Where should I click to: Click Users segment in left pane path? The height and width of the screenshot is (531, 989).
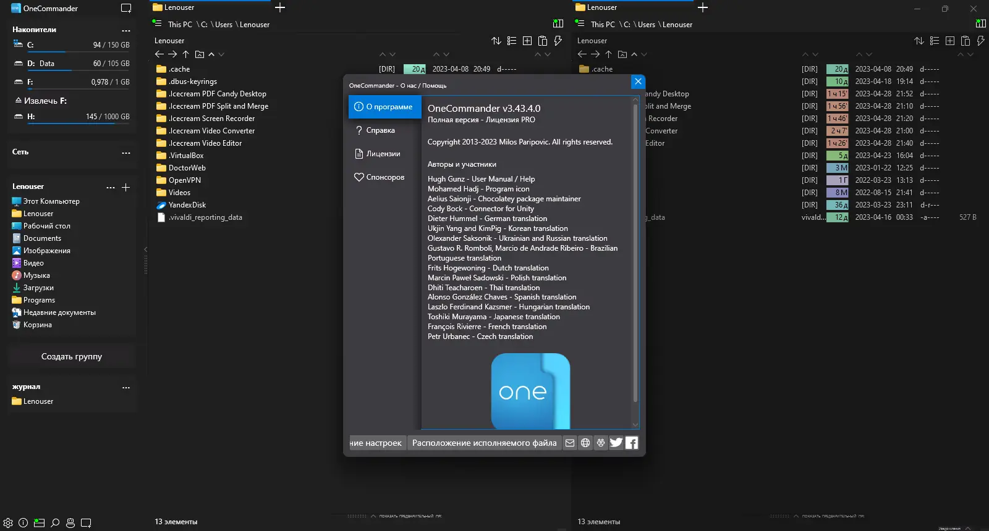click(224, 25)
